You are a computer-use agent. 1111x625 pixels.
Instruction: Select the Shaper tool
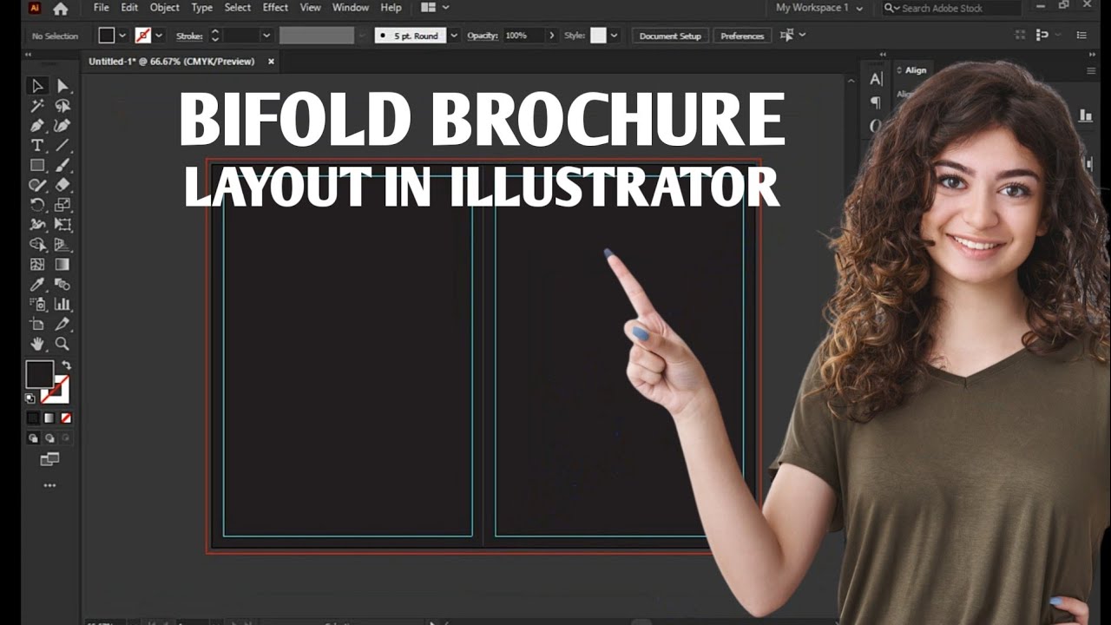37,185
